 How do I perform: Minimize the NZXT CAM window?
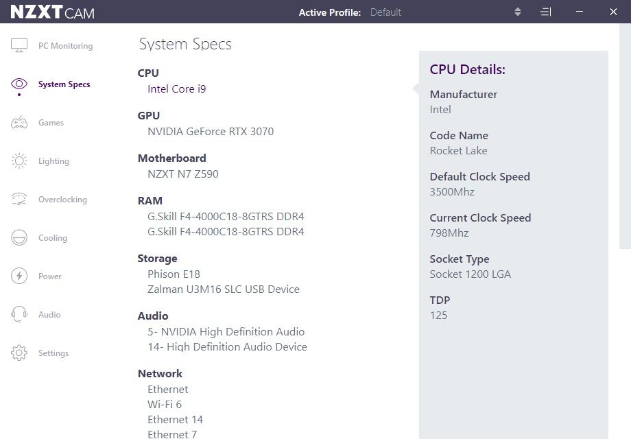pos(580,12)
